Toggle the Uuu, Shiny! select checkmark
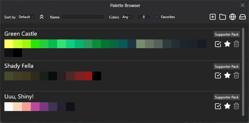This screenshot has height=123, width=249. [x=218, y=106]
